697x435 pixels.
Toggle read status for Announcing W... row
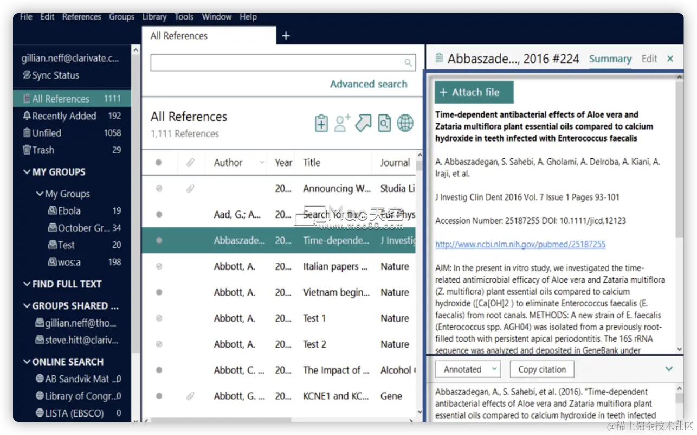point(159,189)
